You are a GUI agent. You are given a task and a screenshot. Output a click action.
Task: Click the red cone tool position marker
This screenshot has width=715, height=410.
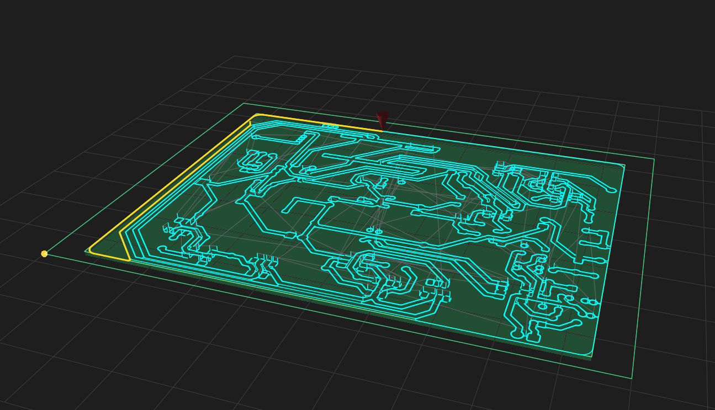point(382,121)
